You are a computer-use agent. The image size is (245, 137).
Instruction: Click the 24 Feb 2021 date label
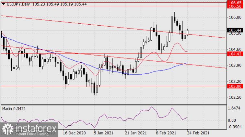pyautogui.click(x=198, y=133)
